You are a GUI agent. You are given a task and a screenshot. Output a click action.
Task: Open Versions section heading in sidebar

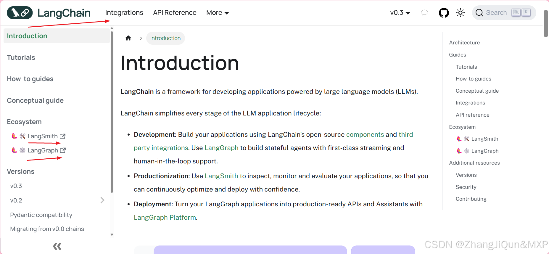(21, 171)
